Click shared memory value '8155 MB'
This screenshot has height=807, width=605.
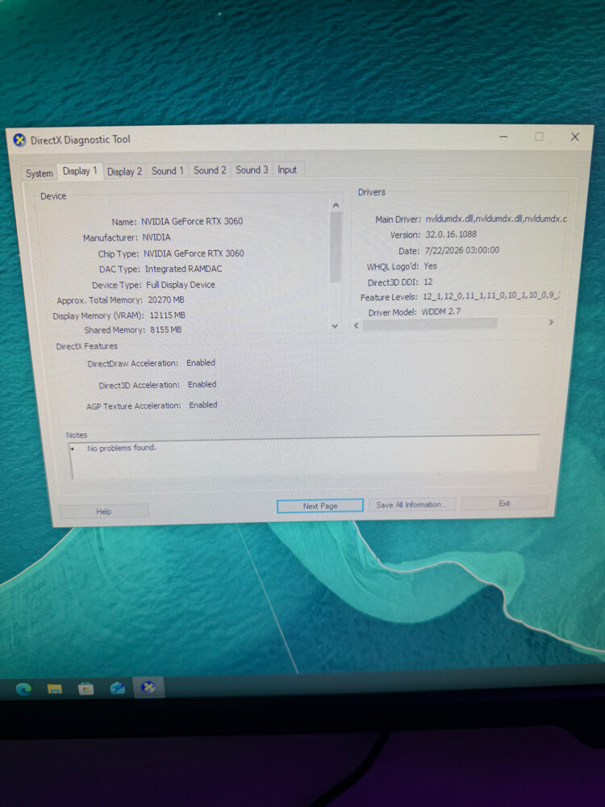[x=165, y=329]
